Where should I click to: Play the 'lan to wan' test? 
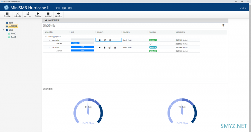point(99,48)
